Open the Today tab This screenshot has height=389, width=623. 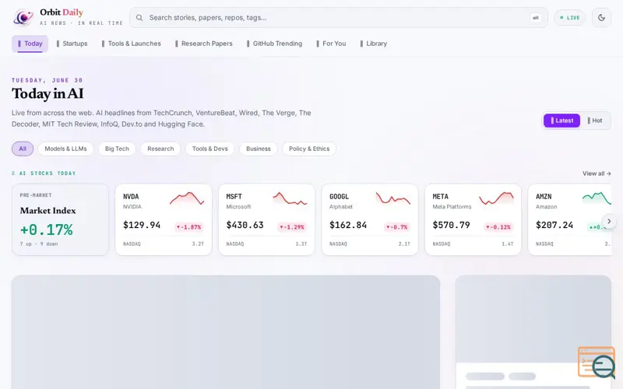pyautogui.click(x=30, y=44)
